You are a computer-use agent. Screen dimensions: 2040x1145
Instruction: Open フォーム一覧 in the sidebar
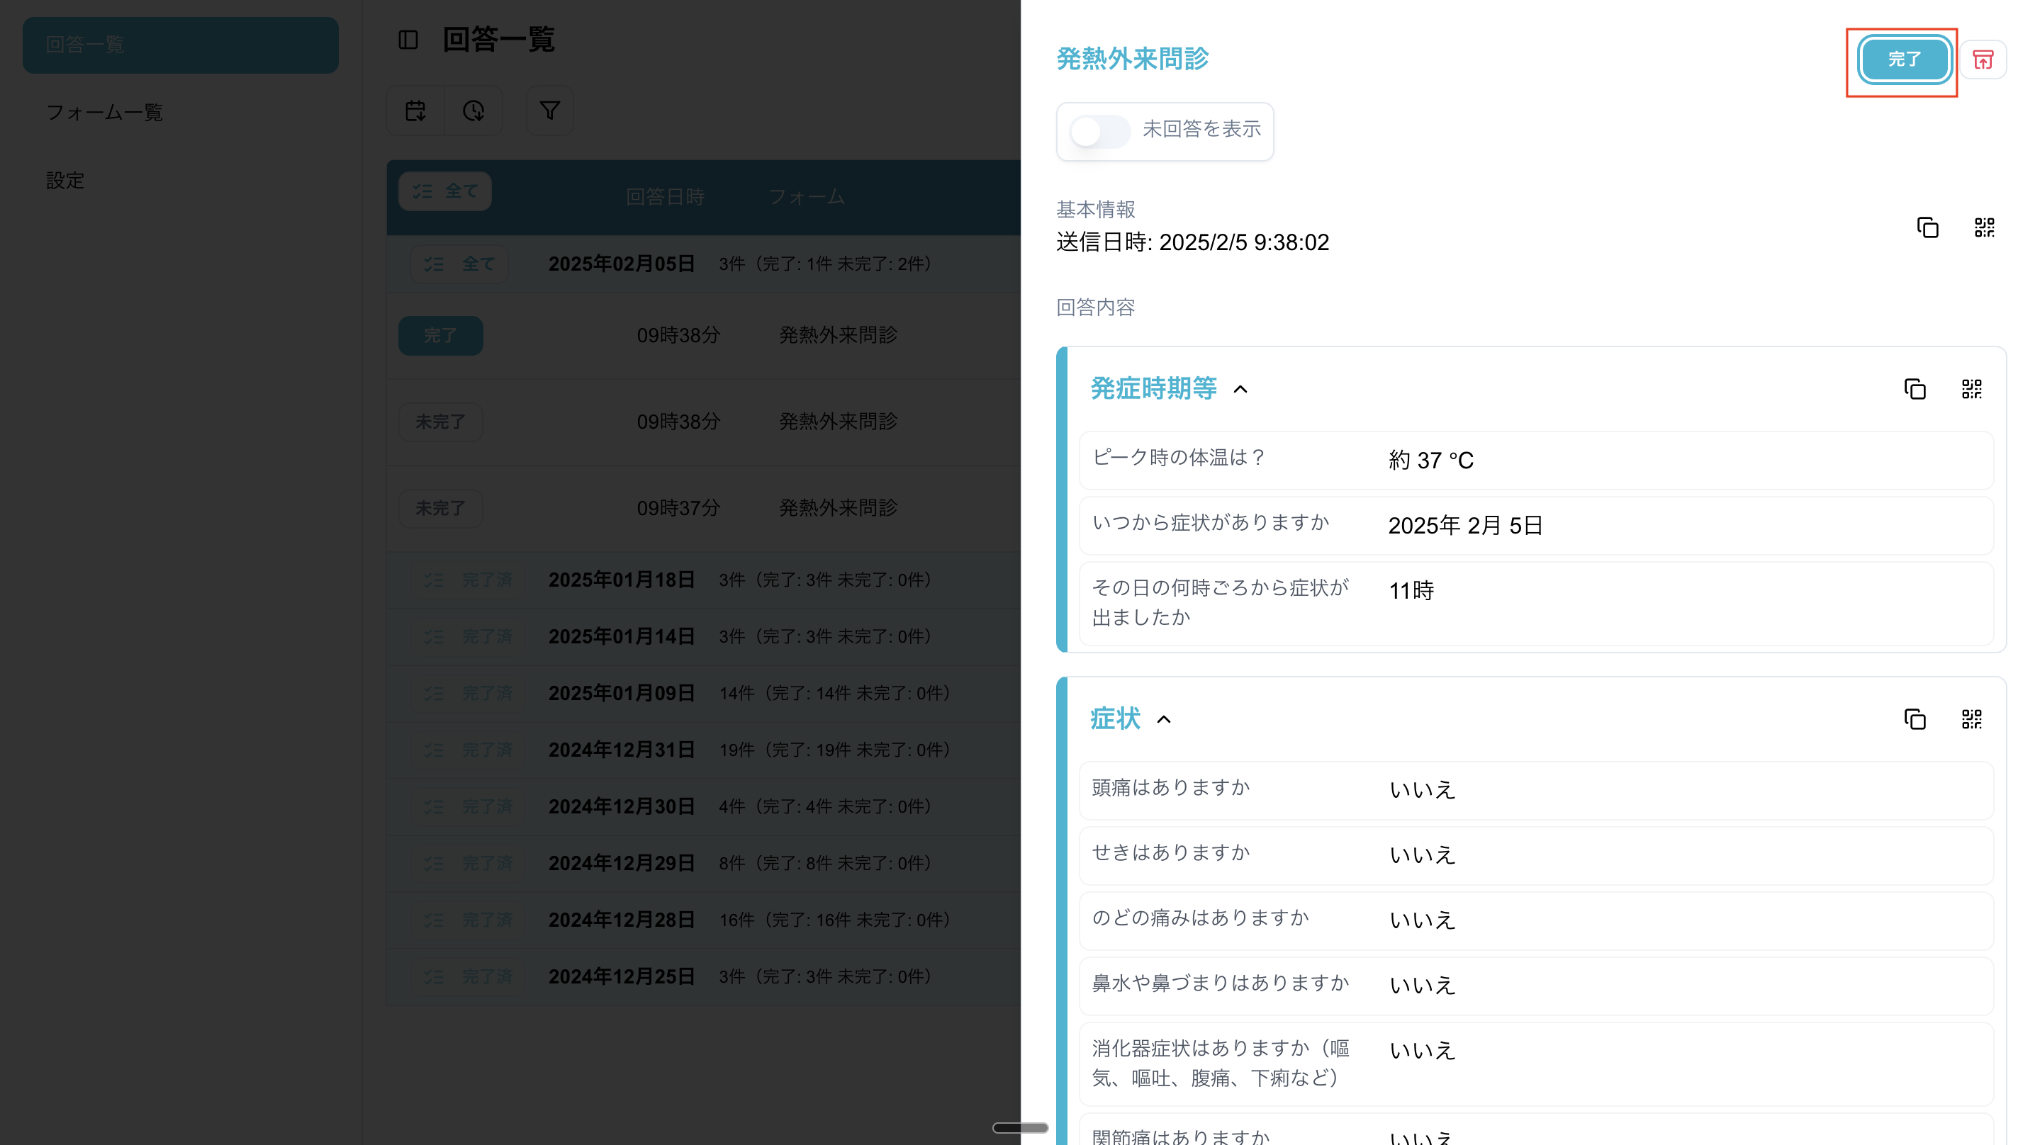coord(104,113)
